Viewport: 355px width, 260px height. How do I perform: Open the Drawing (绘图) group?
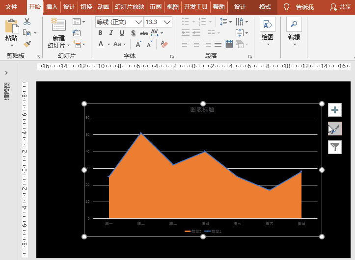(x=268, y=31)
